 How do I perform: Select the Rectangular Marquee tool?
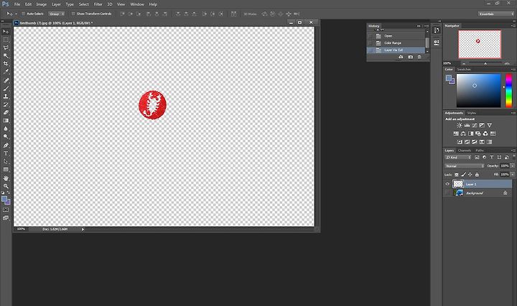tap(6, 40)
